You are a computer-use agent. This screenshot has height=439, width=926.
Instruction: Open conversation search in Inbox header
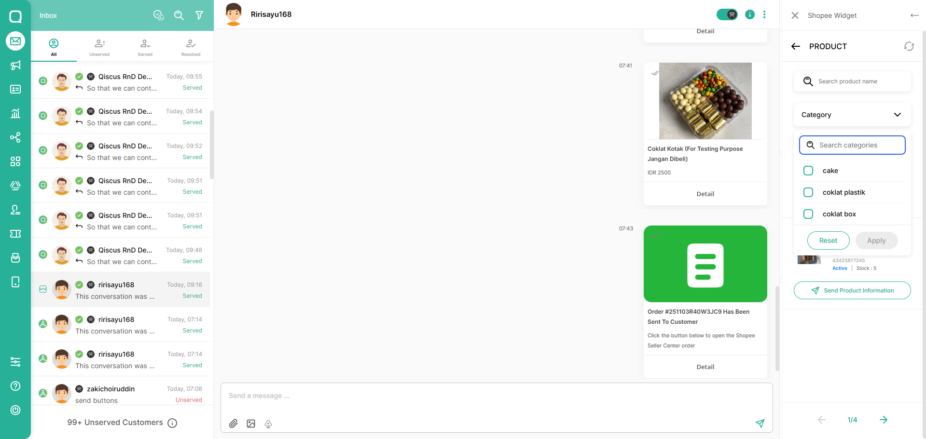[179, 15]
